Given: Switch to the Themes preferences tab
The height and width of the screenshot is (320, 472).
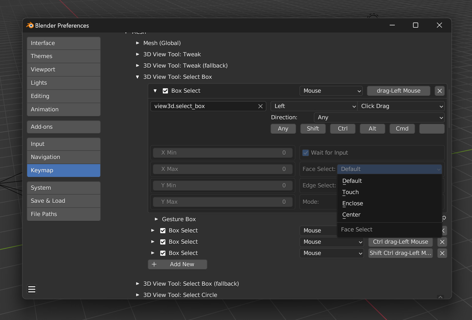Looking at the screenshot, I should [64, 56].
